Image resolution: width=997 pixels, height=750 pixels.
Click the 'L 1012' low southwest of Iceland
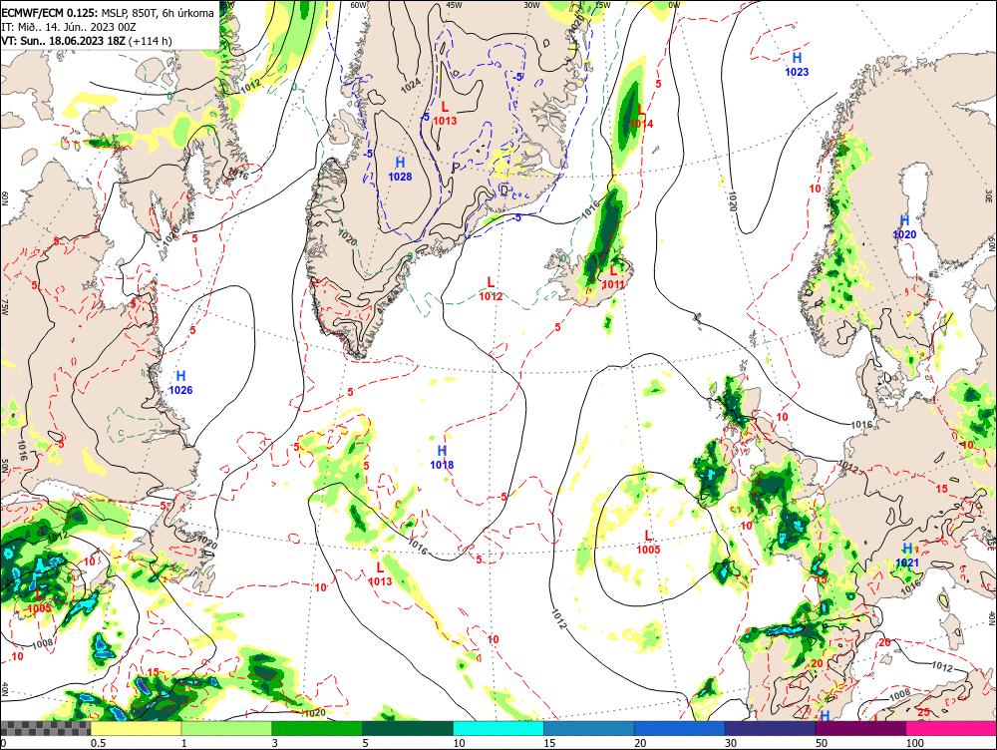pos(491,289)
